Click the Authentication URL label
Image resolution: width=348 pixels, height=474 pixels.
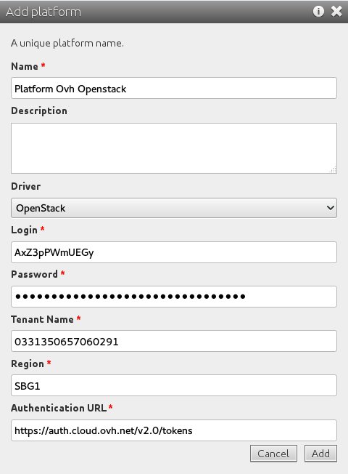[59, 408]
